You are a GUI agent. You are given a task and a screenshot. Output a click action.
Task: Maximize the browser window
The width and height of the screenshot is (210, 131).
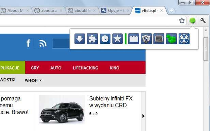coord(191,2)
